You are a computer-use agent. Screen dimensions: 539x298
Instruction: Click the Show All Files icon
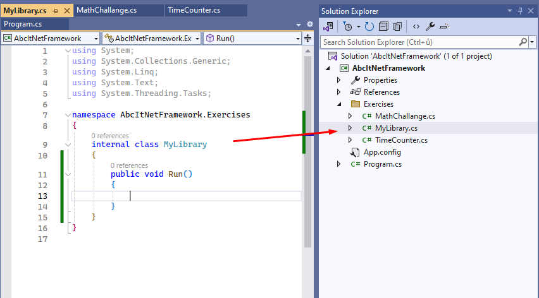coord(397,27)
